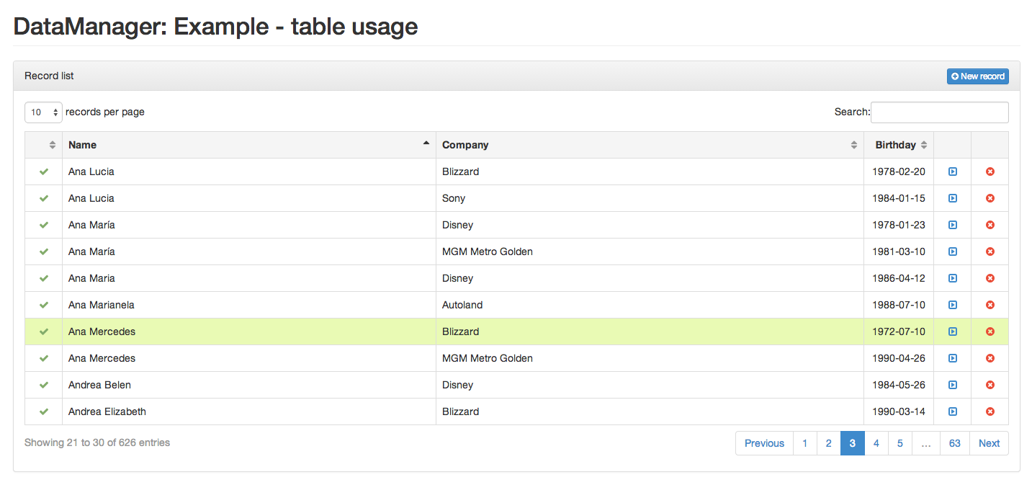Jump to last page 63

[x=954, y=443]
